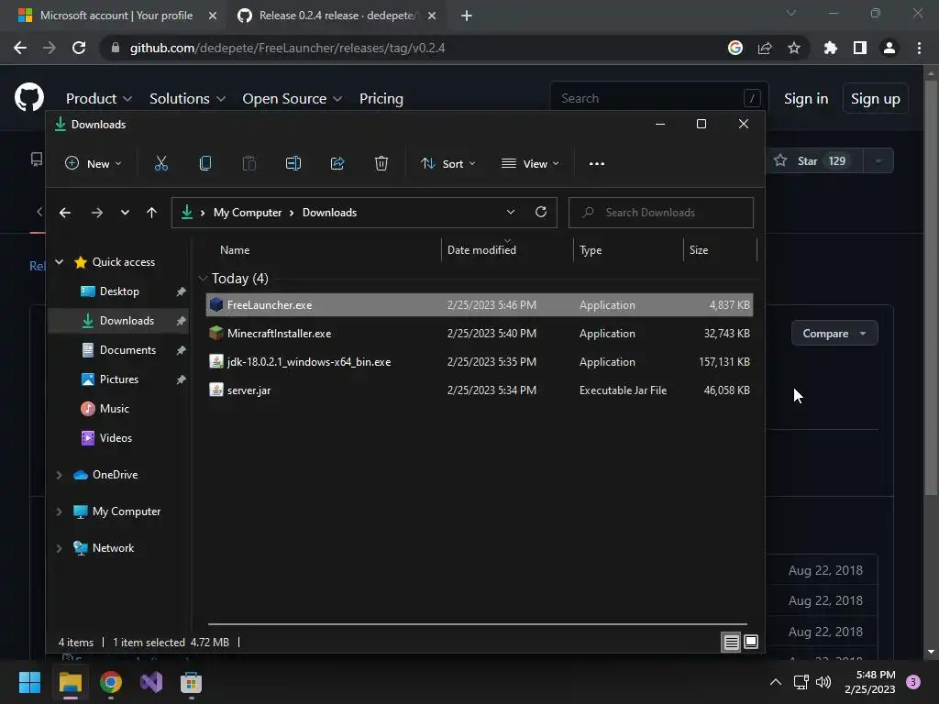Open the Compare dropdown on GitHub page
939x704 pixels.
click(x=834, y=334)
